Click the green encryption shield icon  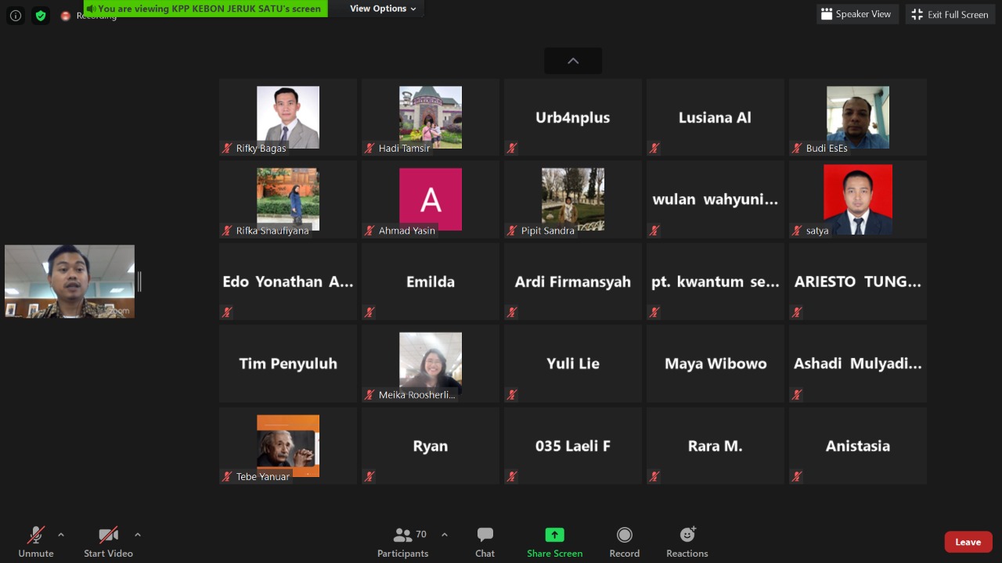pos(41,15)
